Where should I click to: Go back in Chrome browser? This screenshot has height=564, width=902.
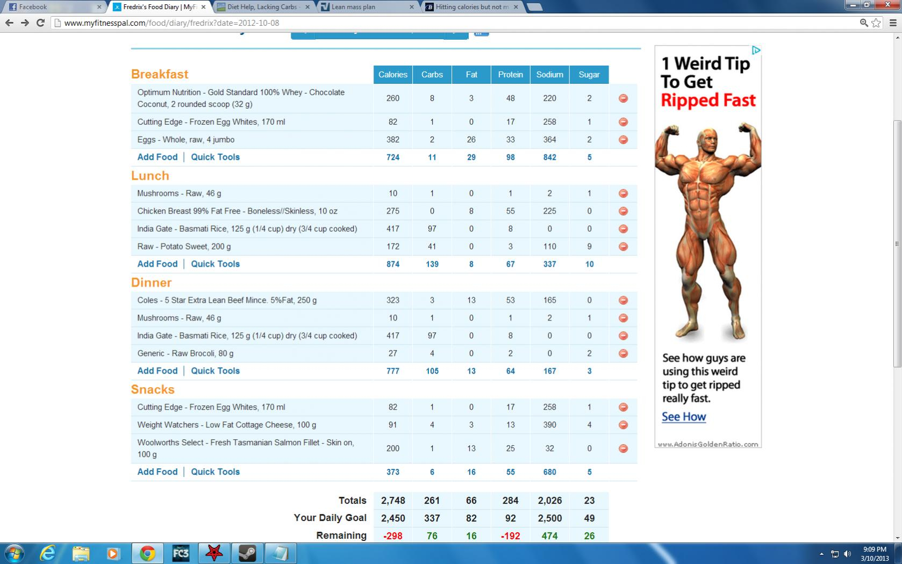(9, 23)
